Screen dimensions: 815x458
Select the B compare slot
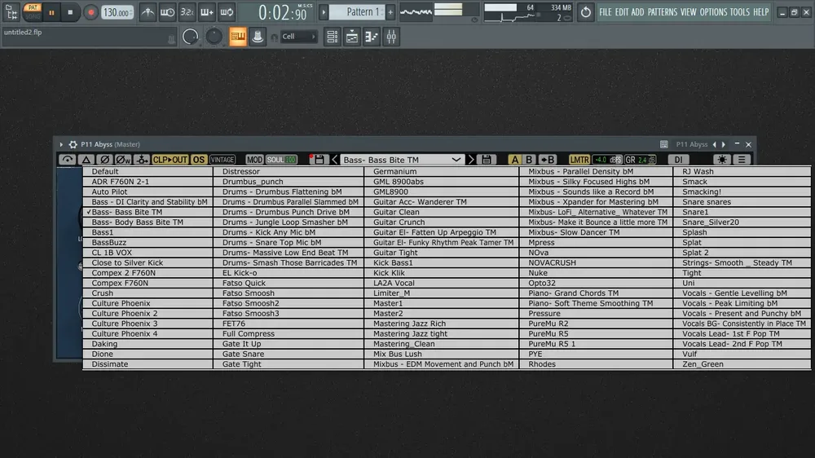(x=529, y=160)
